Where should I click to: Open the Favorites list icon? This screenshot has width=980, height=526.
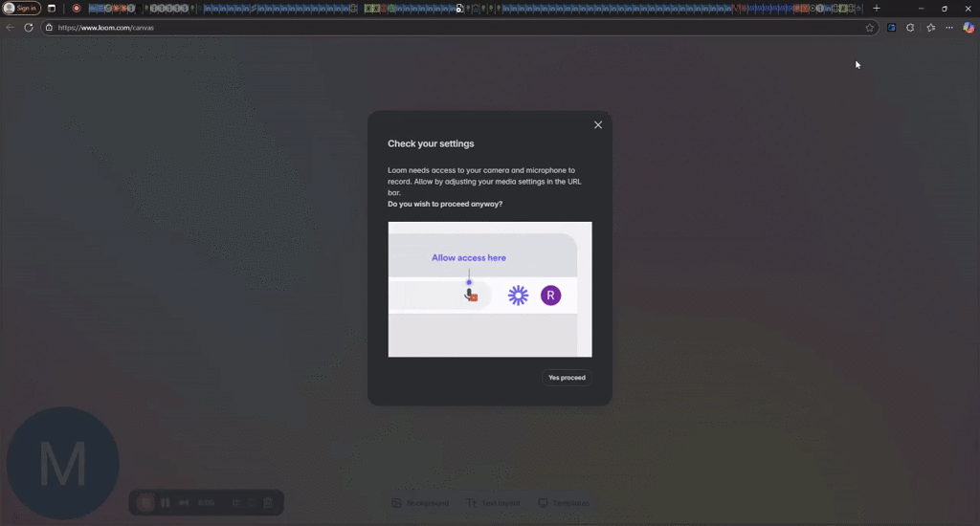(x=930, y=28)
